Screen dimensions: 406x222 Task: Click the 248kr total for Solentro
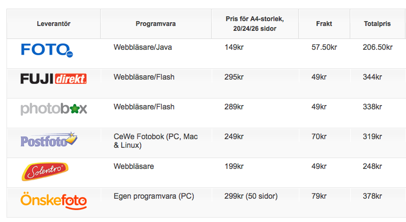tap(372, 166)
